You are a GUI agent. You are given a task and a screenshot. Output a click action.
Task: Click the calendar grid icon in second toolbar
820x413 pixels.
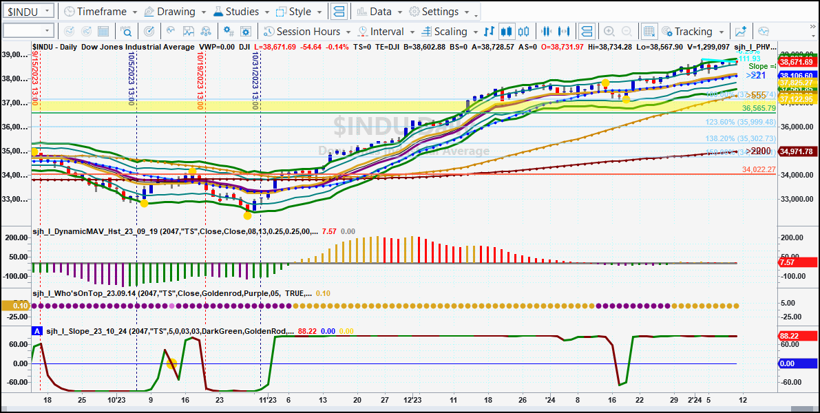click(103, 32)
